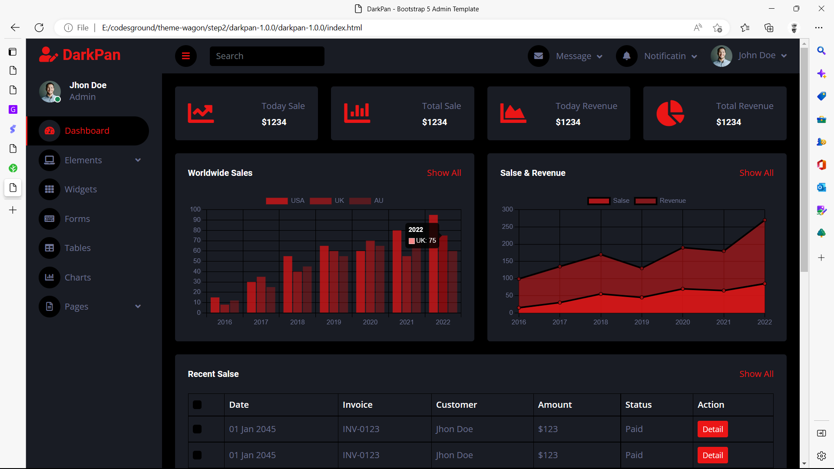
Task: Toggle the AU legend series
Action: tap(366, 201)
